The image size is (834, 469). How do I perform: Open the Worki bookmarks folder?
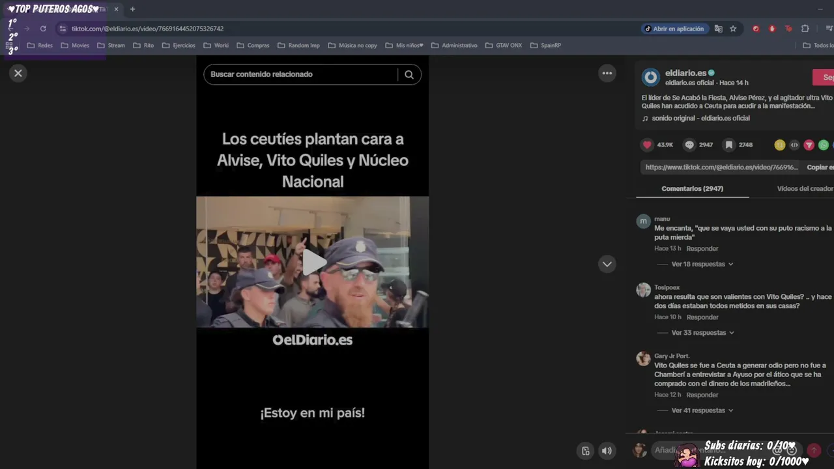click(216, 46)
